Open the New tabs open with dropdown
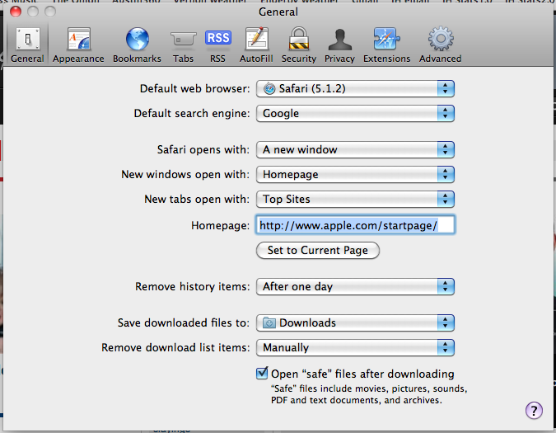 [355, 200]
